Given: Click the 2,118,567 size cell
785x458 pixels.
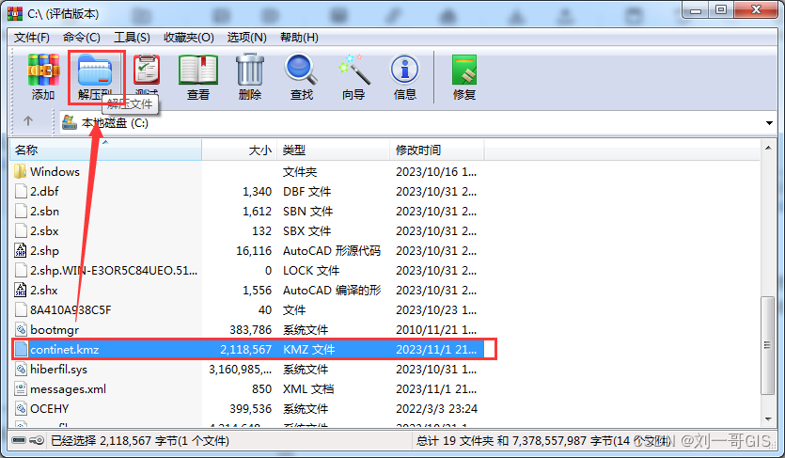Looking at the screenshot, I should 245,349.
